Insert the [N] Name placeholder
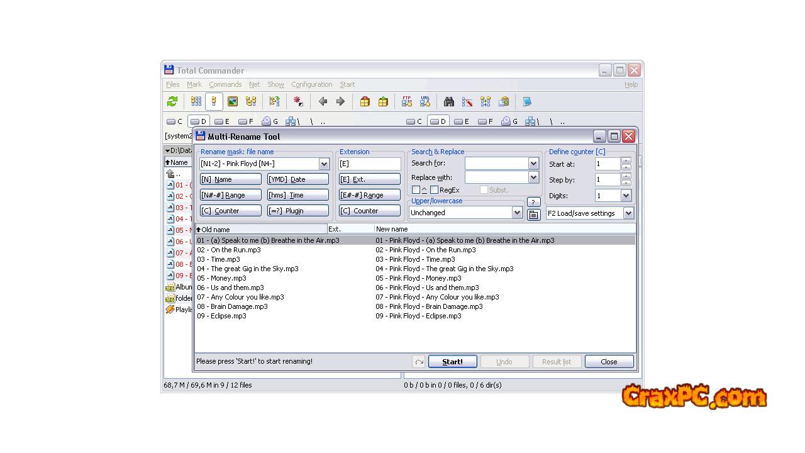The width and height of the screenshot is (805, 453). click(230, 179)
